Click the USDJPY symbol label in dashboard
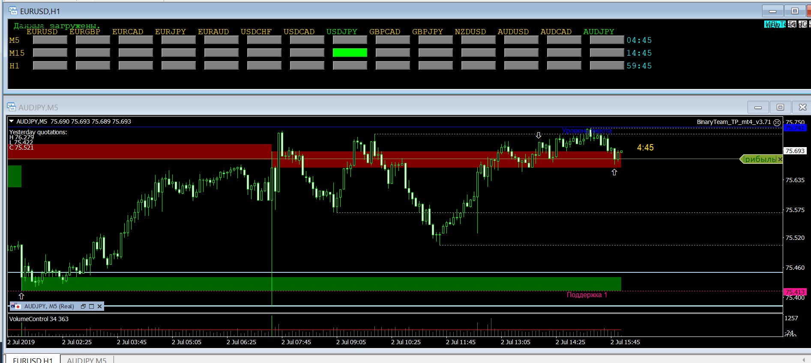 341,32
